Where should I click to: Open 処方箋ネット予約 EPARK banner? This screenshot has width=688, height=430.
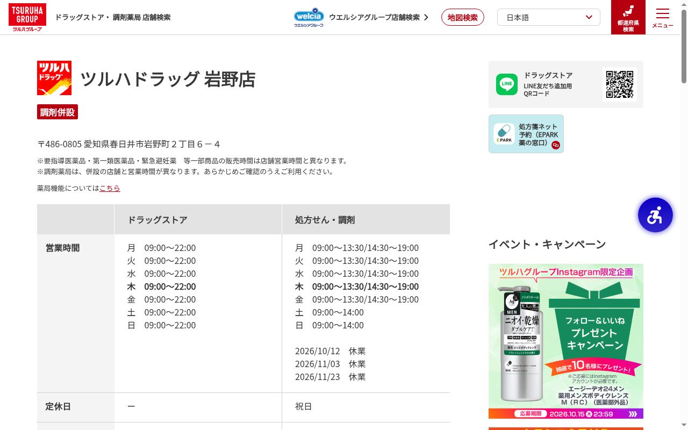(526, 134)
